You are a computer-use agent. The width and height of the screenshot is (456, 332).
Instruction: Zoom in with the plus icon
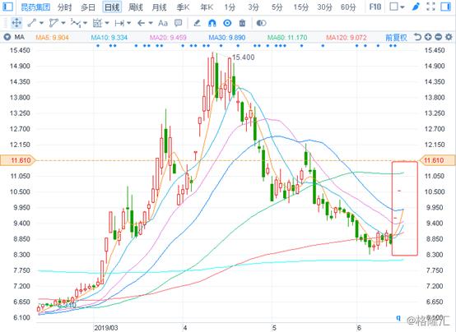[x=428, y=37]
